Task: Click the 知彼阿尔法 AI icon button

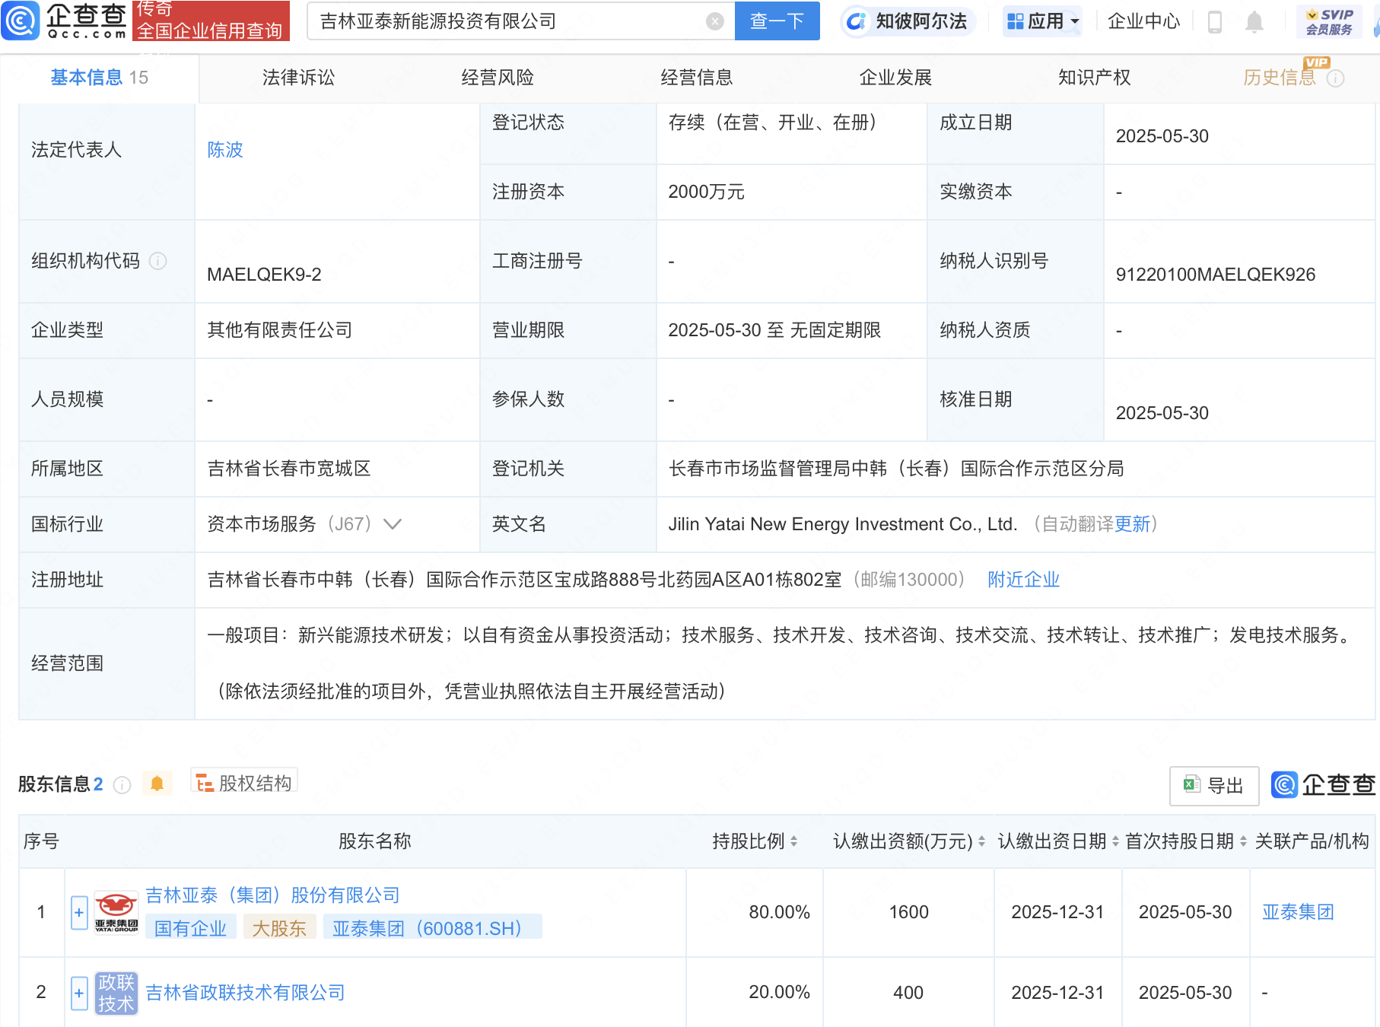Action: [x=908, y=21]
